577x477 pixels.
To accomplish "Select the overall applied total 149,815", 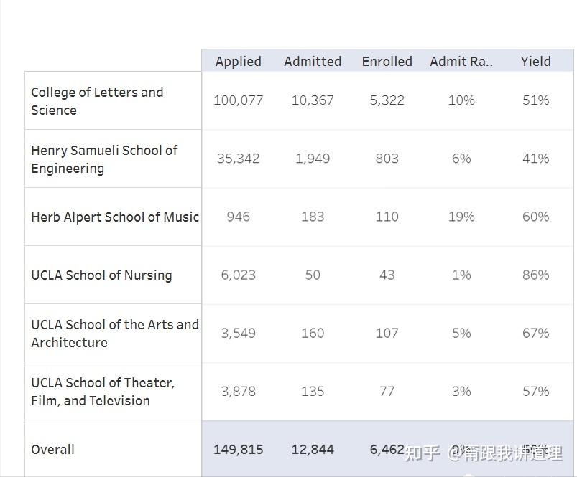I will click(x=238, y=450).
